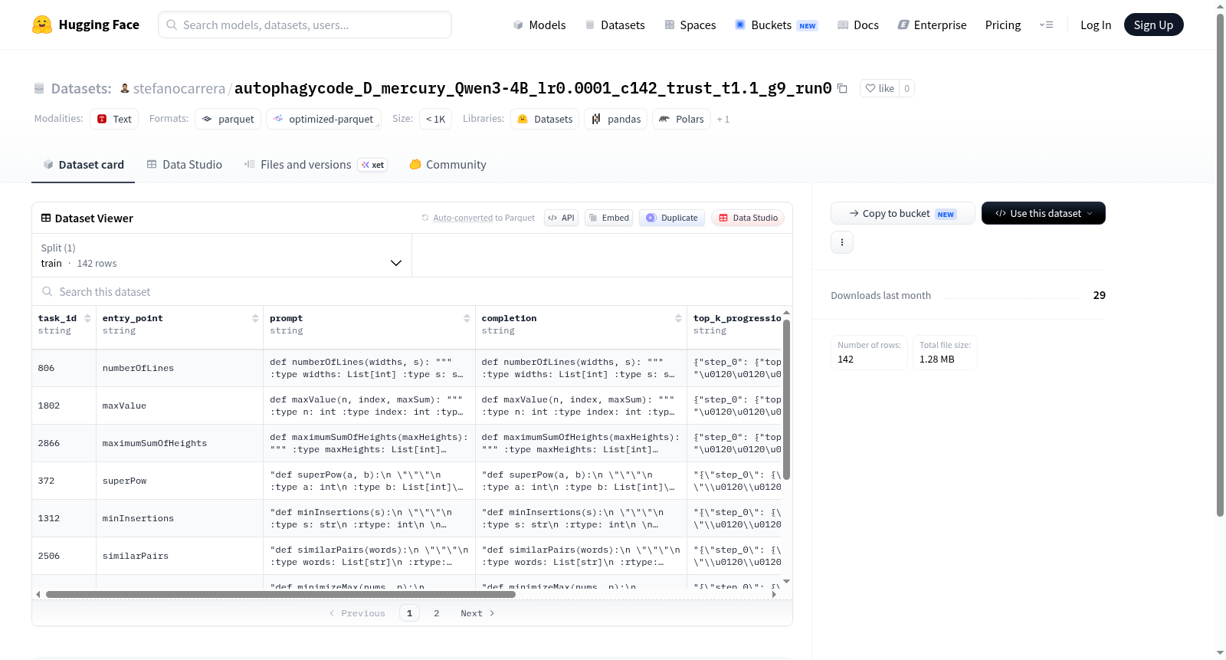This screenshot has width=1226, height=660.
Task: Switch to Files and versions tab
Action: click(x=315, y=164)
